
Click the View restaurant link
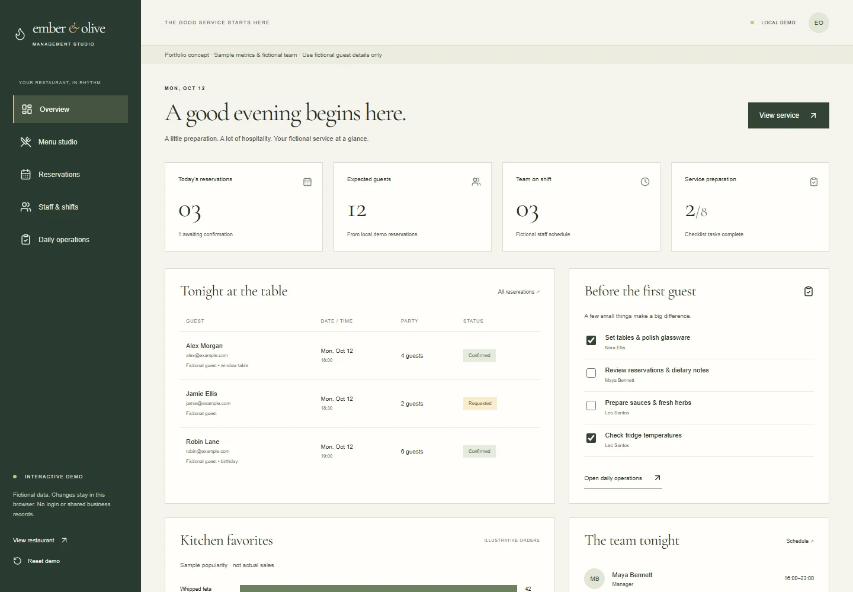(x=40, y=540)
